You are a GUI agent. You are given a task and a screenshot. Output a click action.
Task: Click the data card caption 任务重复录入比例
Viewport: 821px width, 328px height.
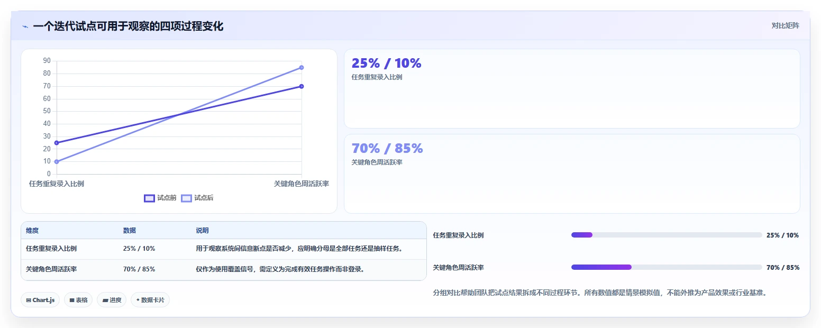click(377, 77)
